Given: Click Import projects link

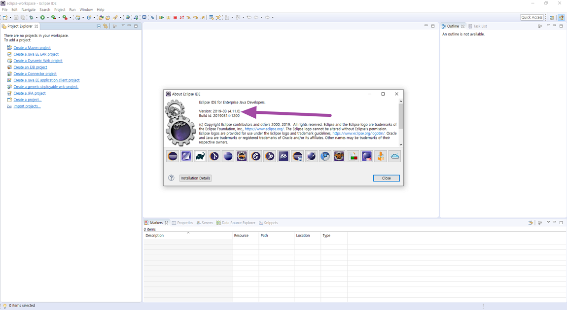Looking at the screenshot, I should click(27, 106).
